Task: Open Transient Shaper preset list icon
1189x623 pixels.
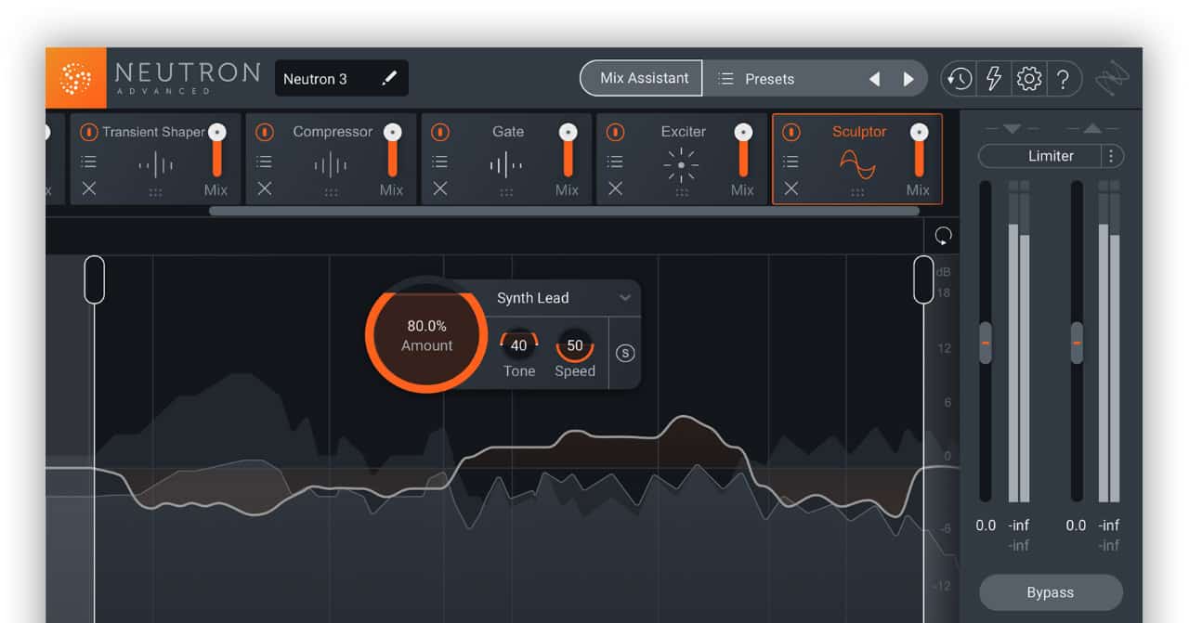Action: click(x=88, y=162)
